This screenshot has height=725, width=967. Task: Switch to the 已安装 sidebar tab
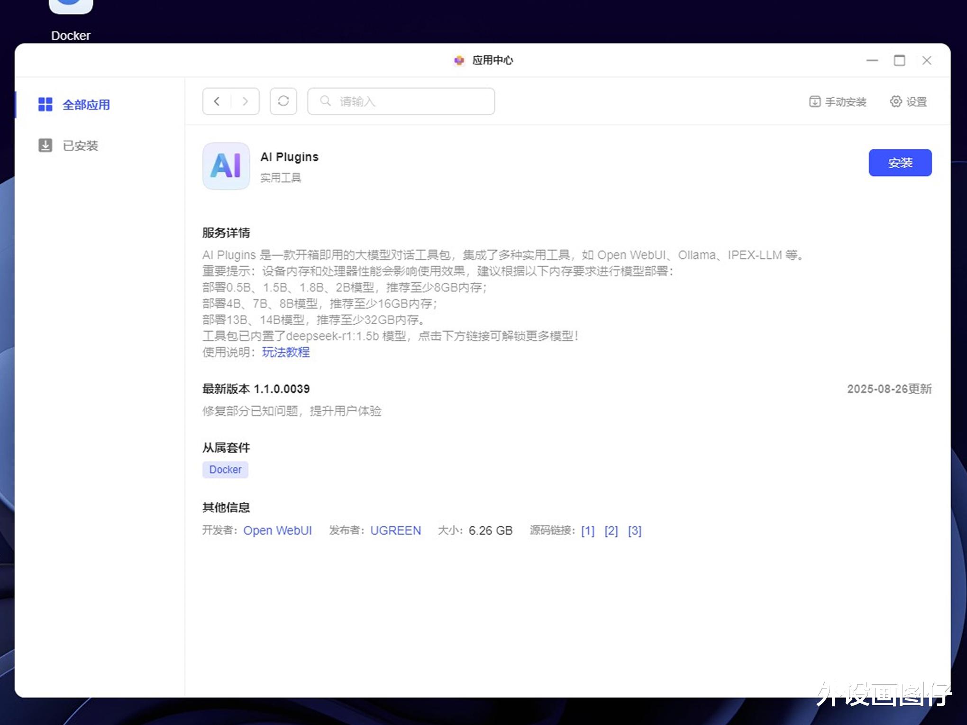tap(80, 145)
